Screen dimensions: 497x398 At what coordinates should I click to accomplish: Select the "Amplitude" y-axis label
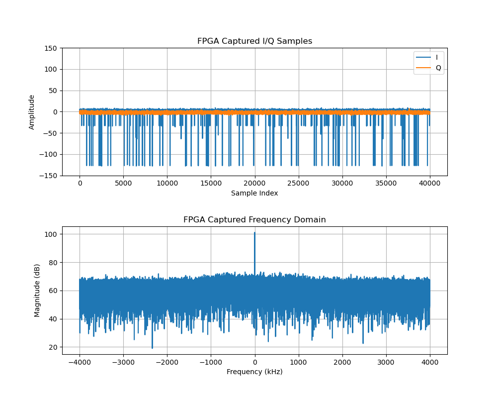[x=32, y=112]
